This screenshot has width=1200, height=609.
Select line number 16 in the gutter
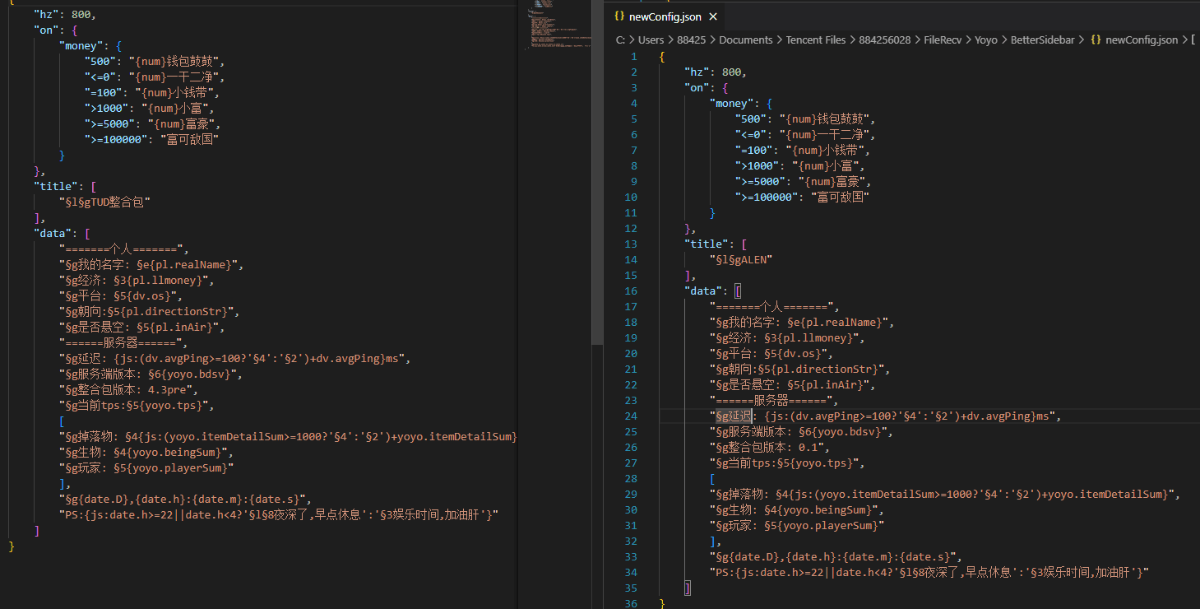pos(631,291)
